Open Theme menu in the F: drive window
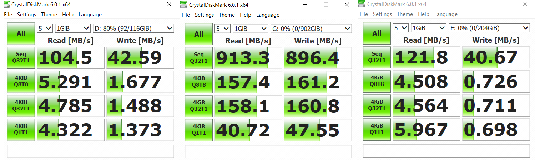 point(405,14)
